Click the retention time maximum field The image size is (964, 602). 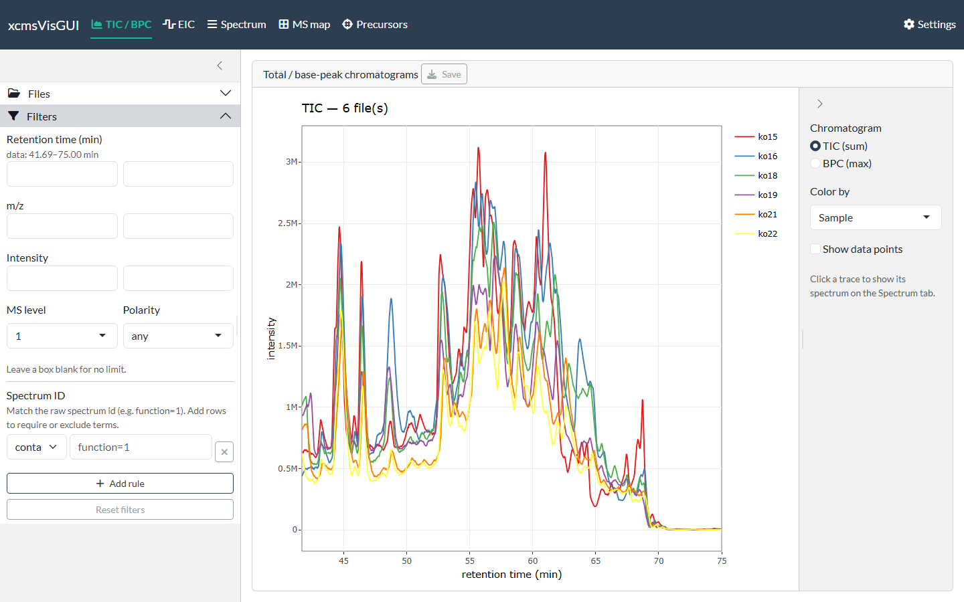coord(178,174)
